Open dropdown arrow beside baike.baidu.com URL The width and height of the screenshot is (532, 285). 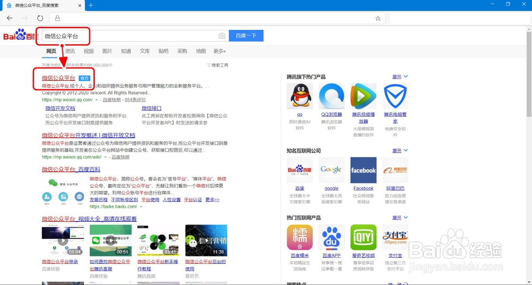[x=141, y=207]
